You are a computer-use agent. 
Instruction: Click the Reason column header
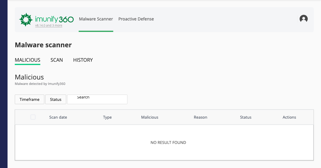point(200,117)
